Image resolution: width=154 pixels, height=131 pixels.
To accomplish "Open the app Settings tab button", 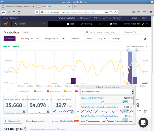I will pos(116,39).
